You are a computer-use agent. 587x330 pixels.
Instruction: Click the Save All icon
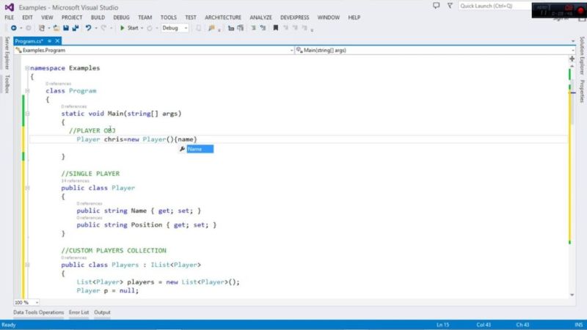[76, 28]
